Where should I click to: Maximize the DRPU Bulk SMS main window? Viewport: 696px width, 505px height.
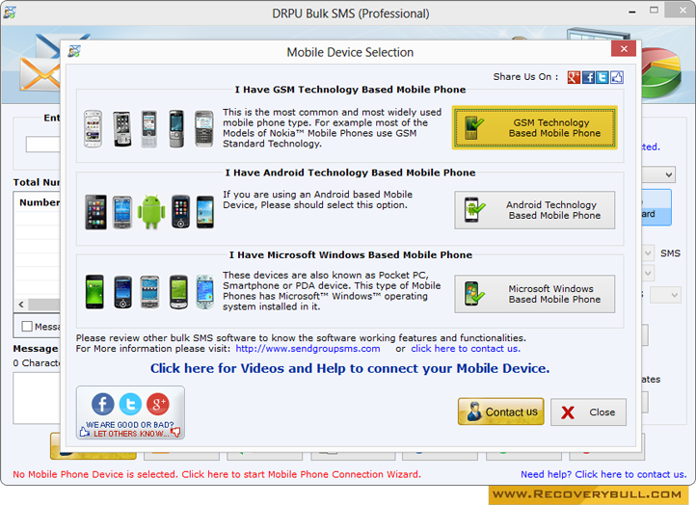(x=654, y=11)
